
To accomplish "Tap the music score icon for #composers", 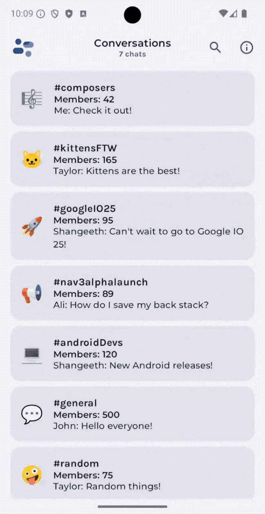I will pos(32,99).
